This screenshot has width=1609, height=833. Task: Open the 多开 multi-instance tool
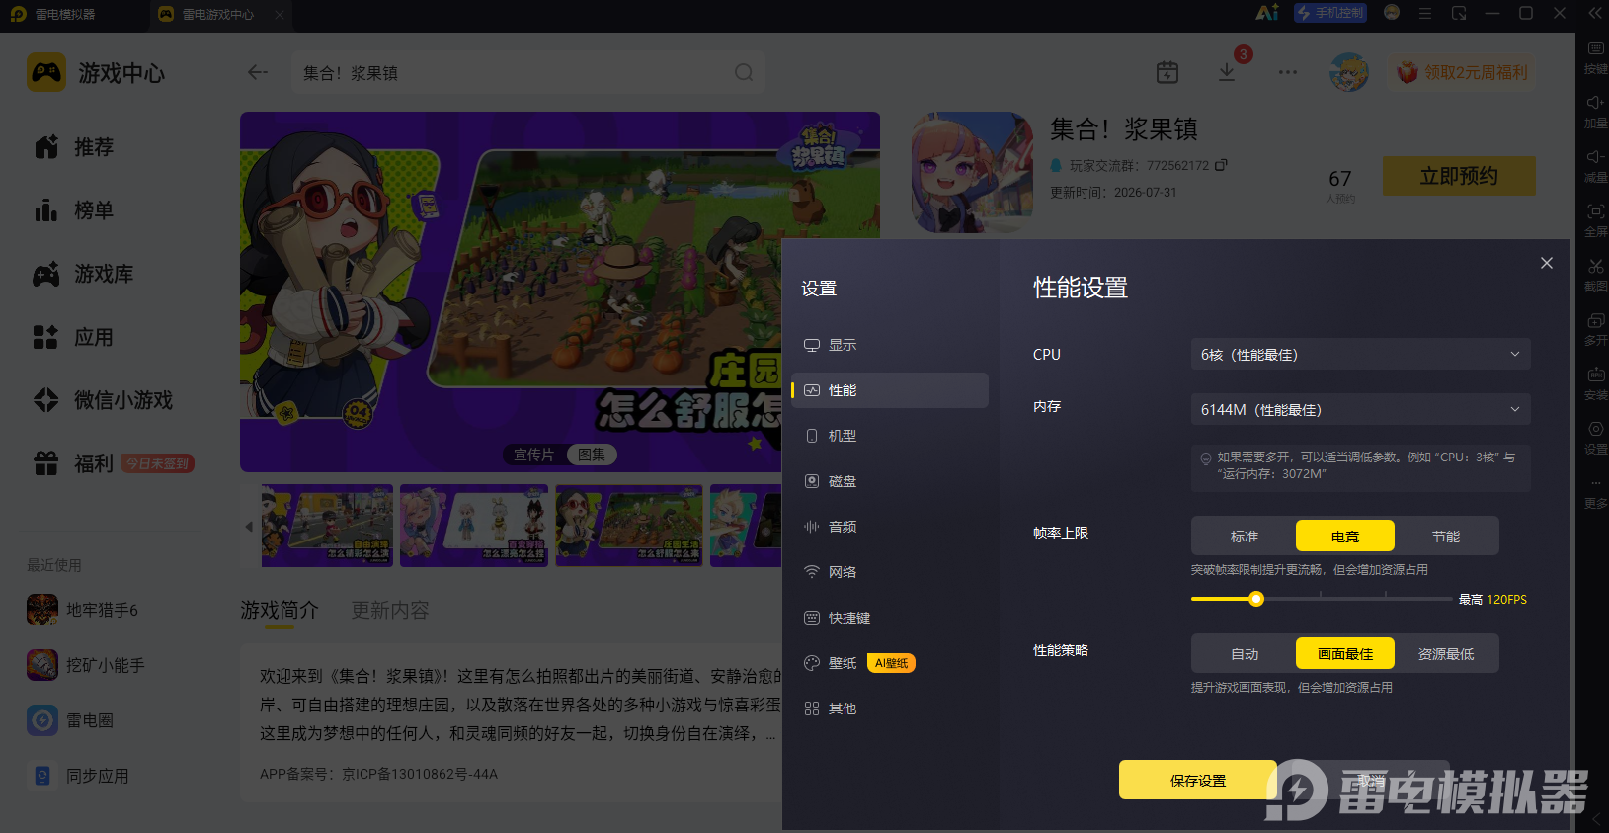coord(1595,328)
